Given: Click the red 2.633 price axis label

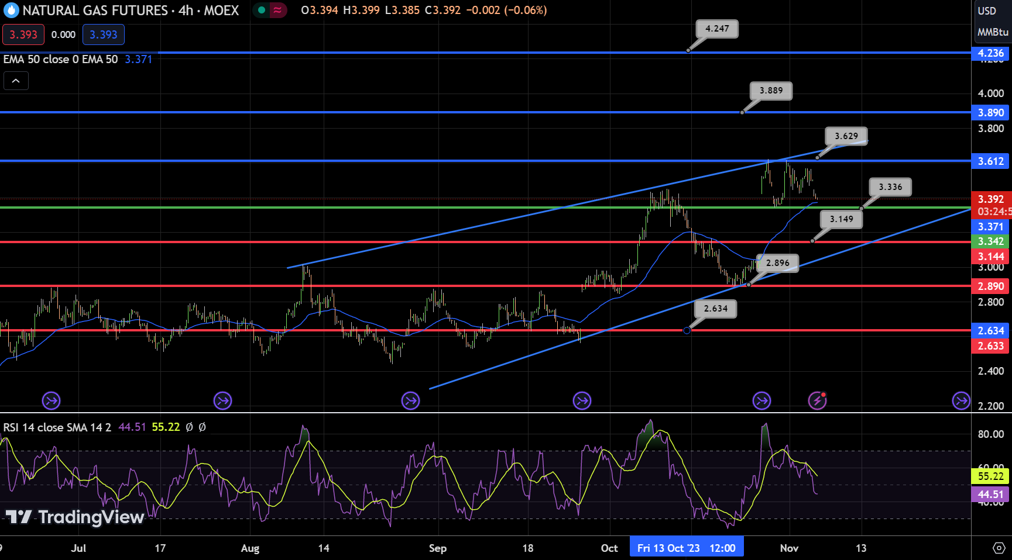Looking at the screenshot, I should point(990,346).
